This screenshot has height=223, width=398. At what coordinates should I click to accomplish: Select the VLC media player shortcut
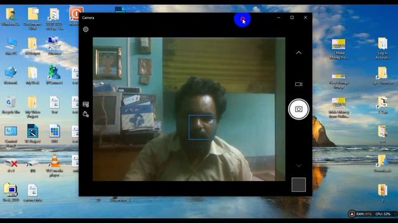pyautogui.click(x=54, y=165)
